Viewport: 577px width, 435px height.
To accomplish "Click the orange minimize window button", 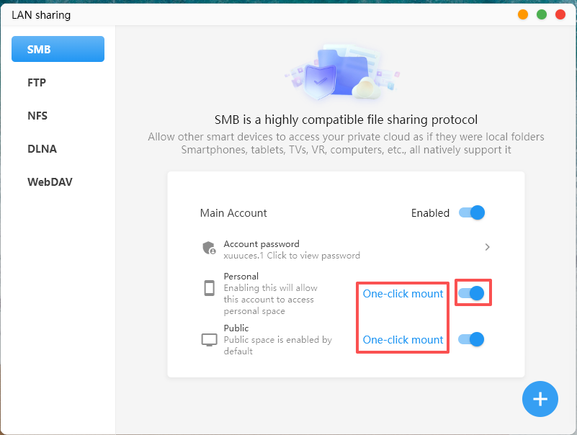I will point(523,14).
